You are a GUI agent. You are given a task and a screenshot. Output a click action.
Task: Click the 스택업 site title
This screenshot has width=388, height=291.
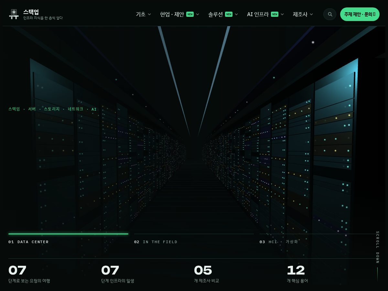(31, 12)
